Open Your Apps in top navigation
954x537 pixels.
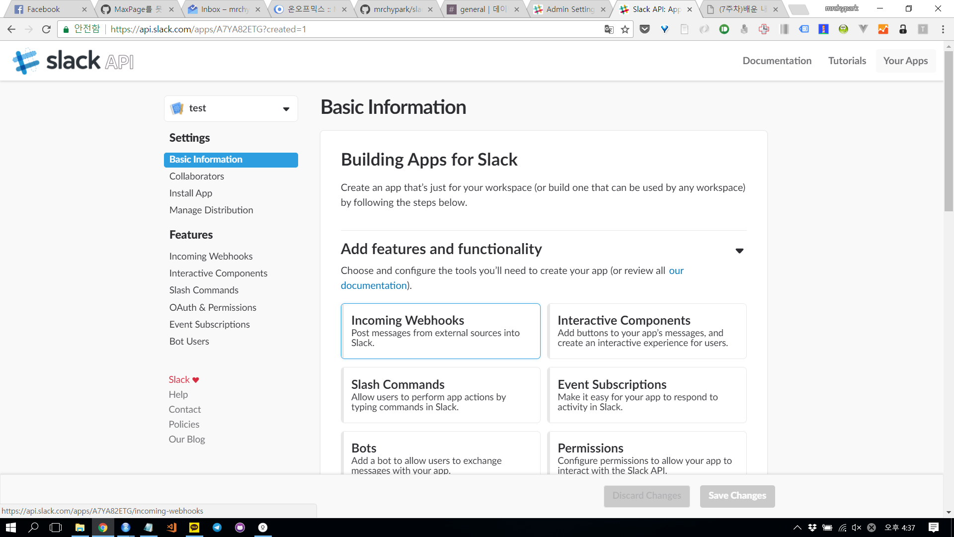pyautogui.click(x=905, y=61)
